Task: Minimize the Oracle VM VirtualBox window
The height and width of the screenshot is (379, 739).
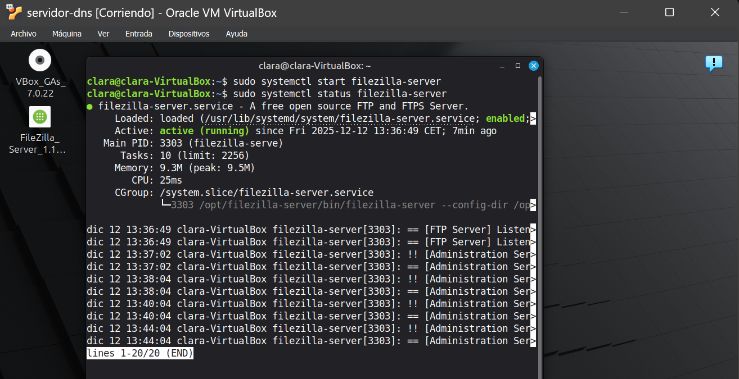Action: pos(624,12)
